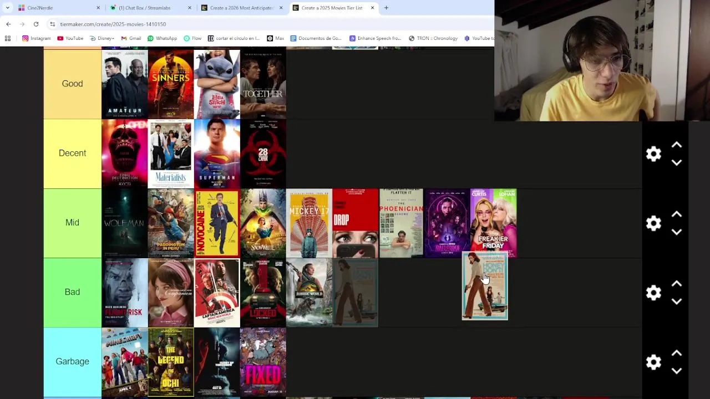Screen dimensions: 710x399
Task: Open the browser apps grid shortcut
Action: point(8,38)
